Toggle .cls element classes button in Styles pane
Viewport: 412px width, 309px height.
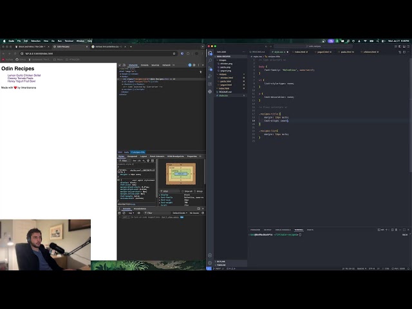pos(139,160)
